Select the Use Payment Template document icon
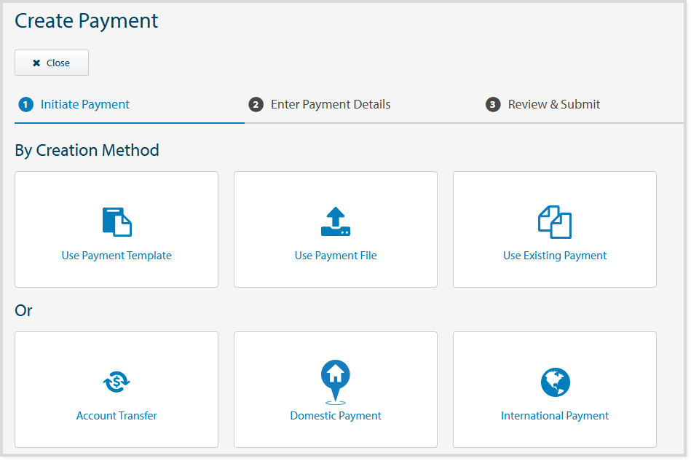Image resolution: width=691 pixels, height=461 pixels. (117, 221)
